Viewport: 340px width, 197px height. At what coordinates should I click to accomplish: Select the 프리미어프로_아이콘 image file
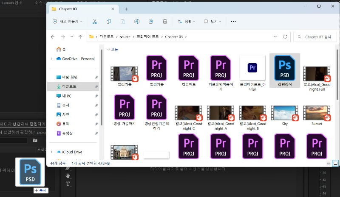coord(252,73)
